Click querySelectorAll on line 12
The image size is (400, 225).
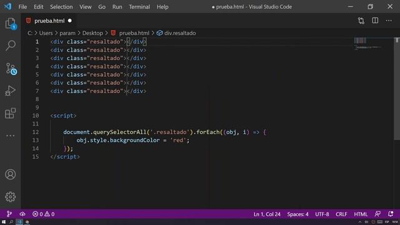click(119, 132)
